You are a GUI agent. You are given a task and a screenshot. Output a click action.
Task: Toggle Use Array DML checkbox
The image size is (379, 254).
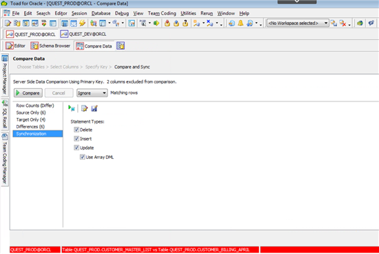(83, 157)
